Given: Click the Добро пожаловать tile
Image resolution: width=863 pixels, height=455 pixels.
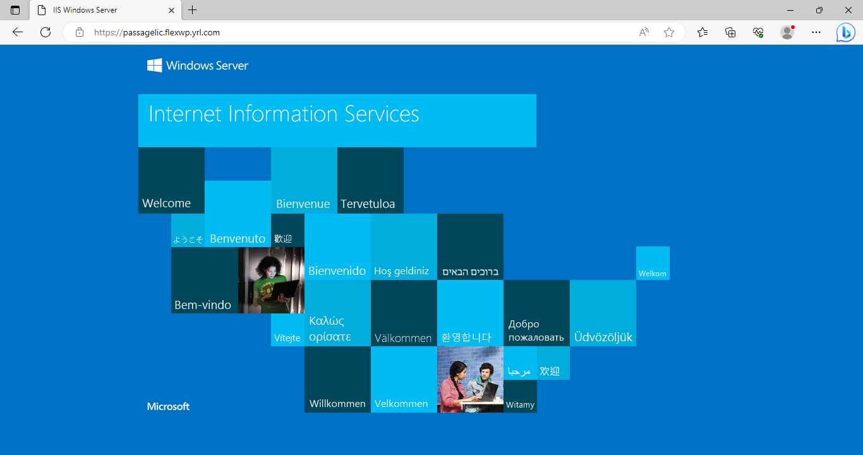Looking at the screenshot, I should point(536,313).
